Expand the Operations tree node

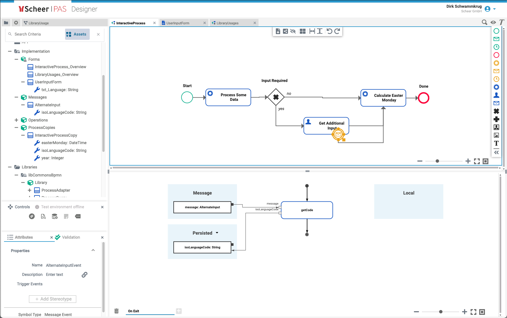click(x=16, y=120)
